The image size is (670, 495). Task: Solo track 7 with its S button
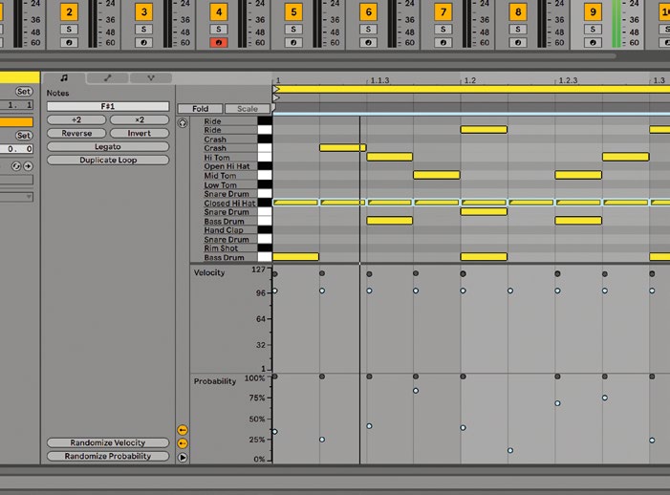tap(443, 29)
